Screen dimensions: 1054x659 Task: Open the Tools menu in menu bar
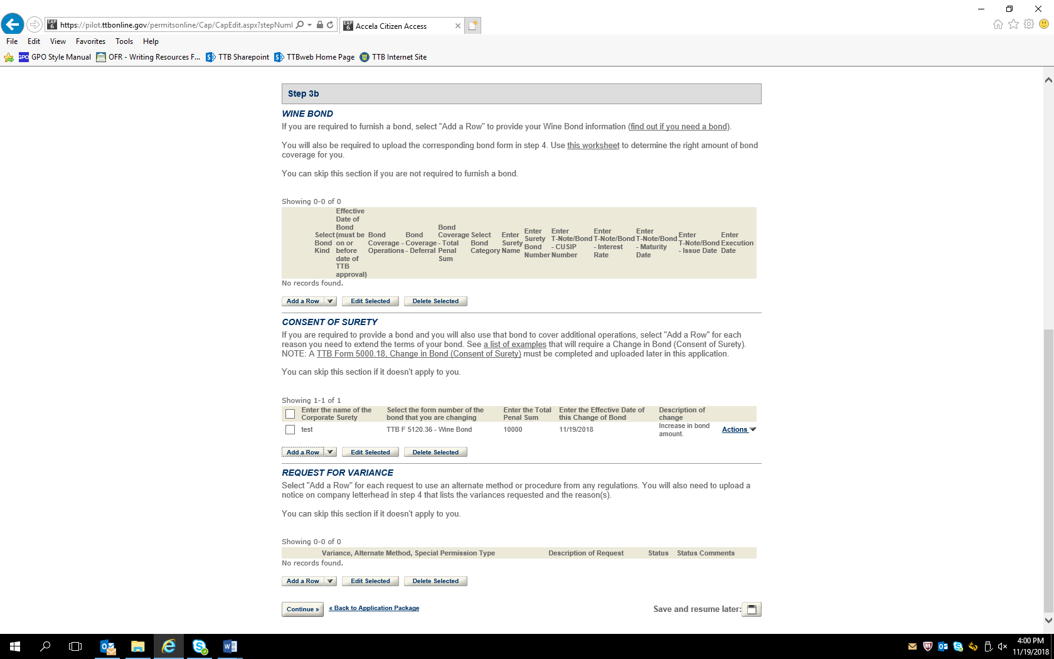tap(124, 41)
